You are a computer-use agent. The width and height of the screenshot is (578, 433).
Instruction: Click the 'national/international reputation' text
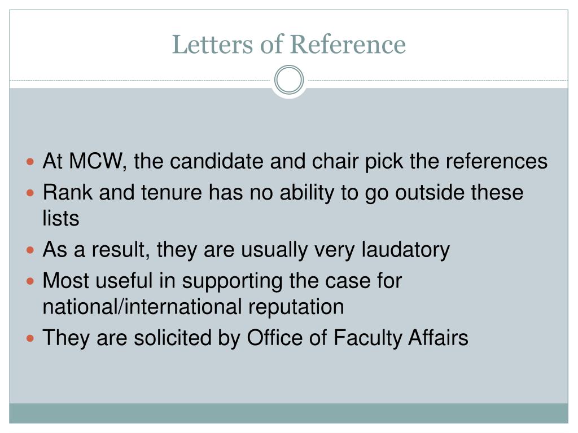click(x=193, y=307)
